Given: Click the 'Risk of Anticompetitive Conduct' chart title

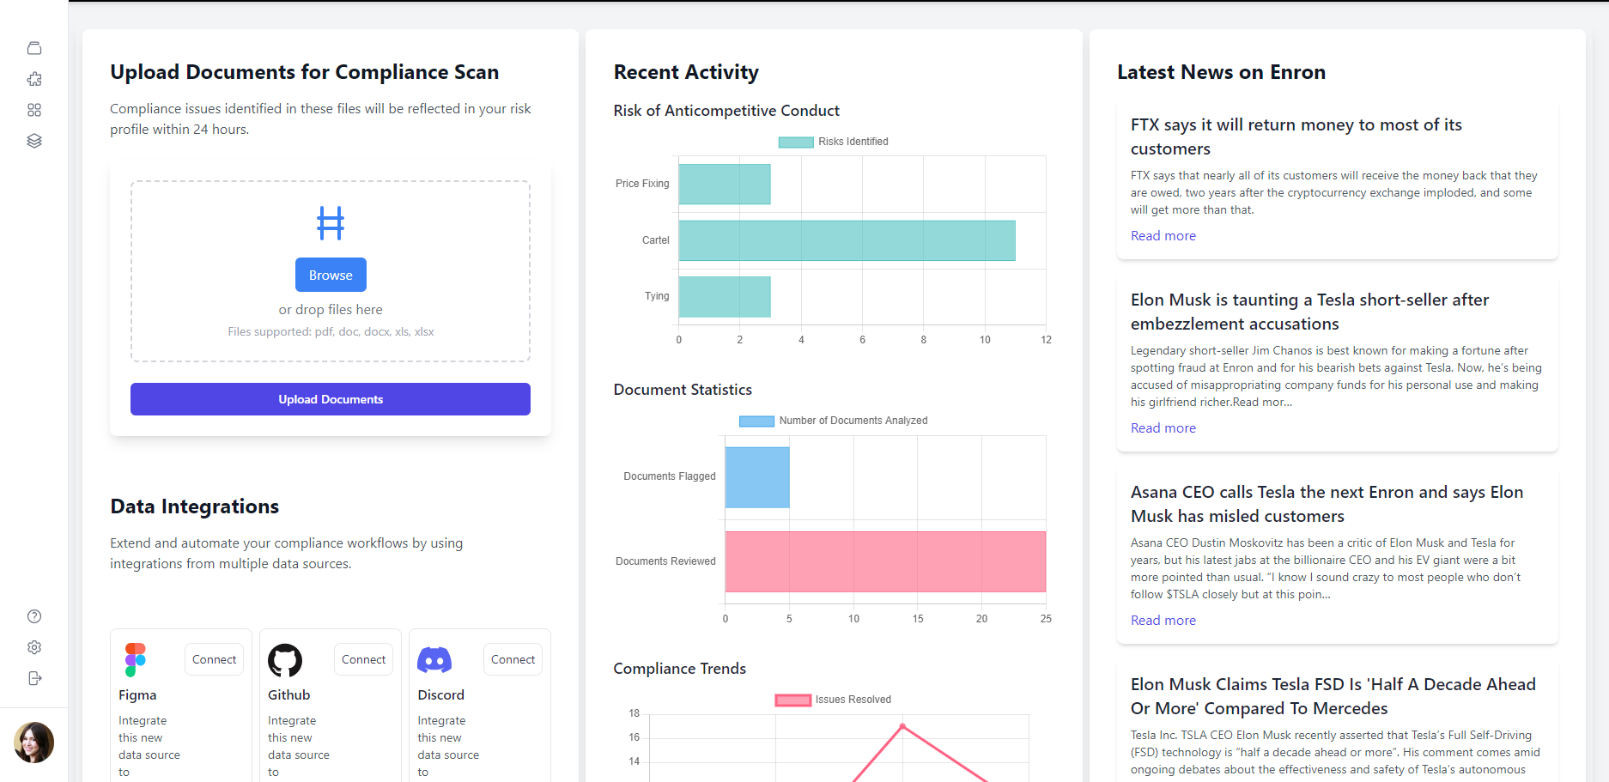Looking at the screenshot, I should click(x=726, y=111).
